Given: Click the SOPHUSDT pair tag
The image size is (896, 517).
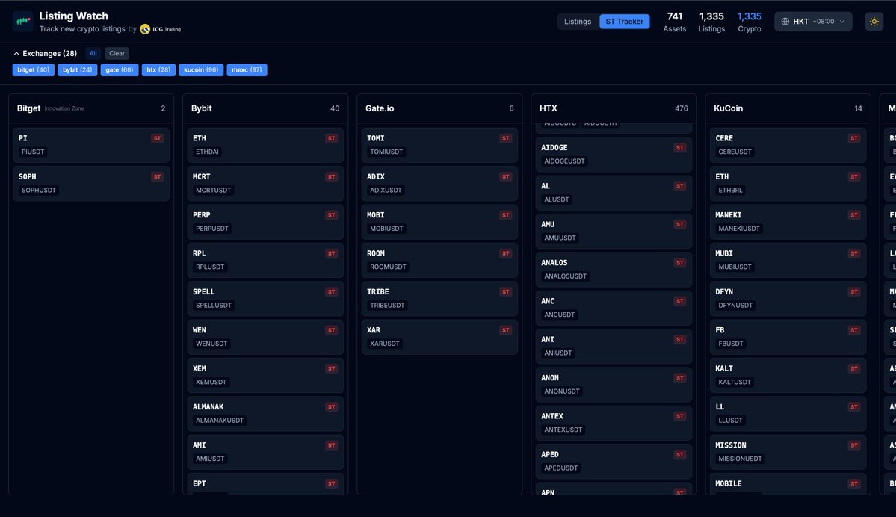Looking at the screenshot, I should [39, 191].
